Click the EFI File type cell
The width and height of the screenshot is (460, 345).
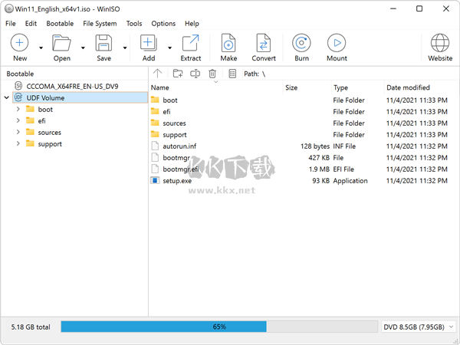[343, 169]
